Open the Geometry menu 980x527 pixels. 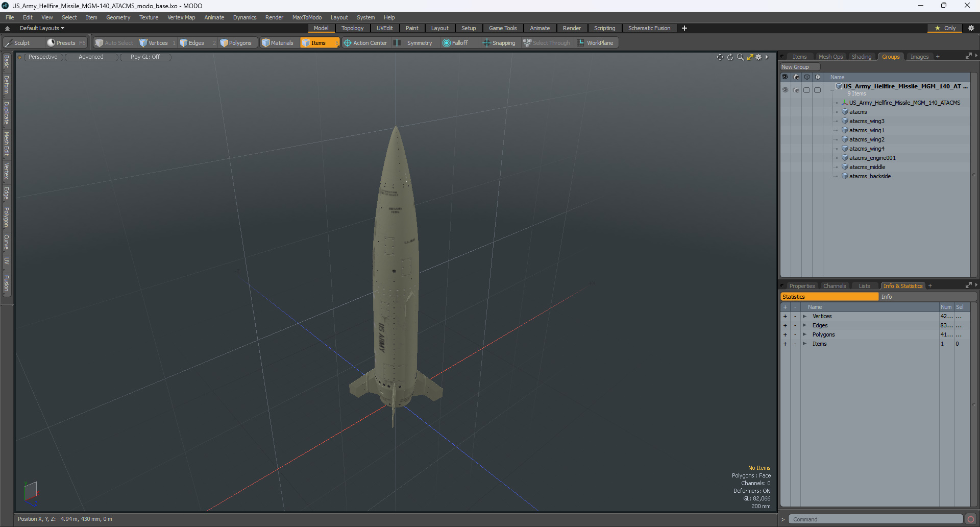tap(118, 17)
